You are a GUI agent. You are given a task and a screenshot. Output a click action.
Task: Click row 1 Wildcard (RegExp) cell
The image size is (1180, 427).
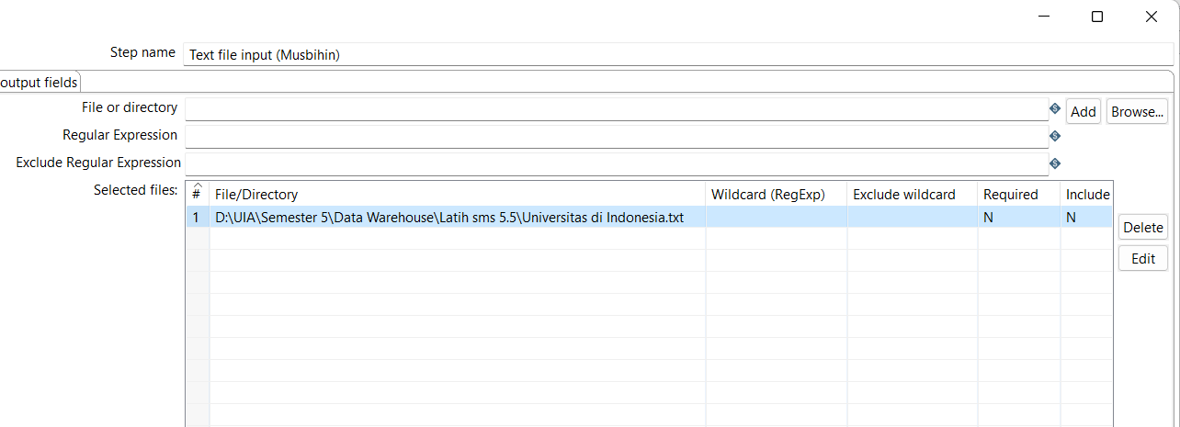click(x=777, y=218)
